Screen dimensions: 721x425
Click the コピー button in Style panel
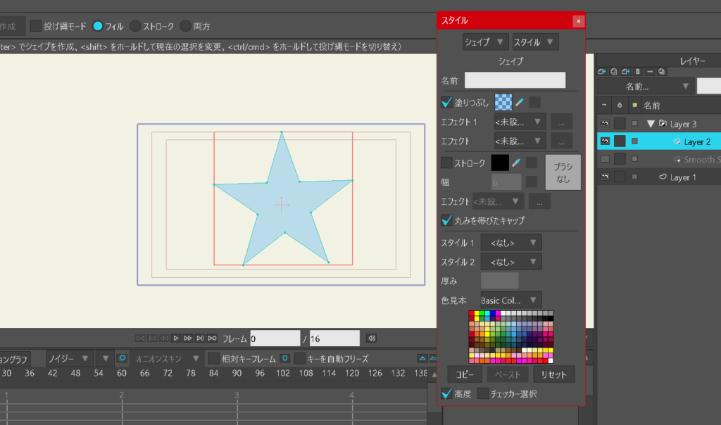[465, 374]
